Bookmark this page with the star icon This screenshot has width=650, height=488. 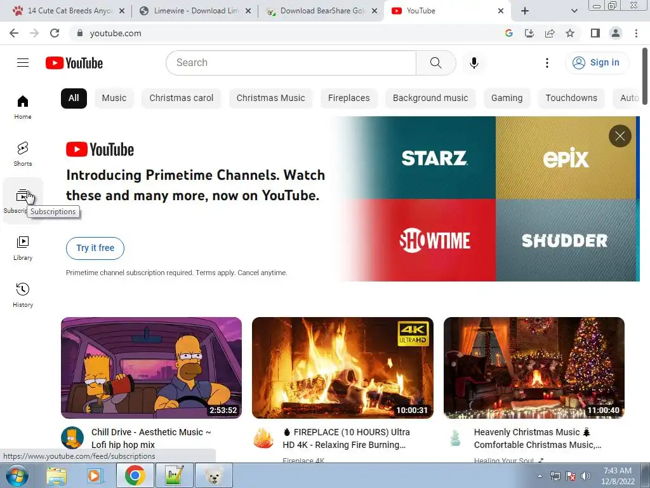point(570,33)
